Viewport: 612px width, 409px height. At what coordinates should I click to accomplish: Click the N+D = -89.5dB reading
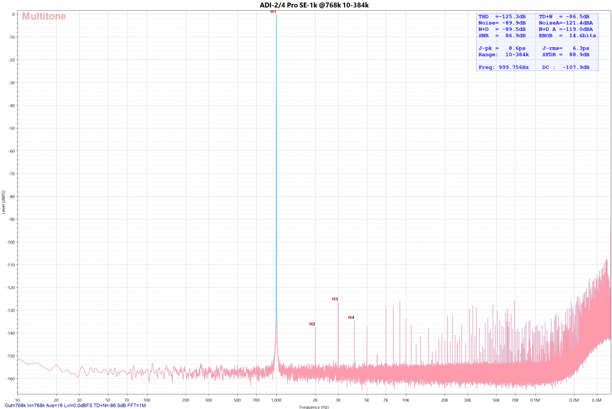coord(502,29)
